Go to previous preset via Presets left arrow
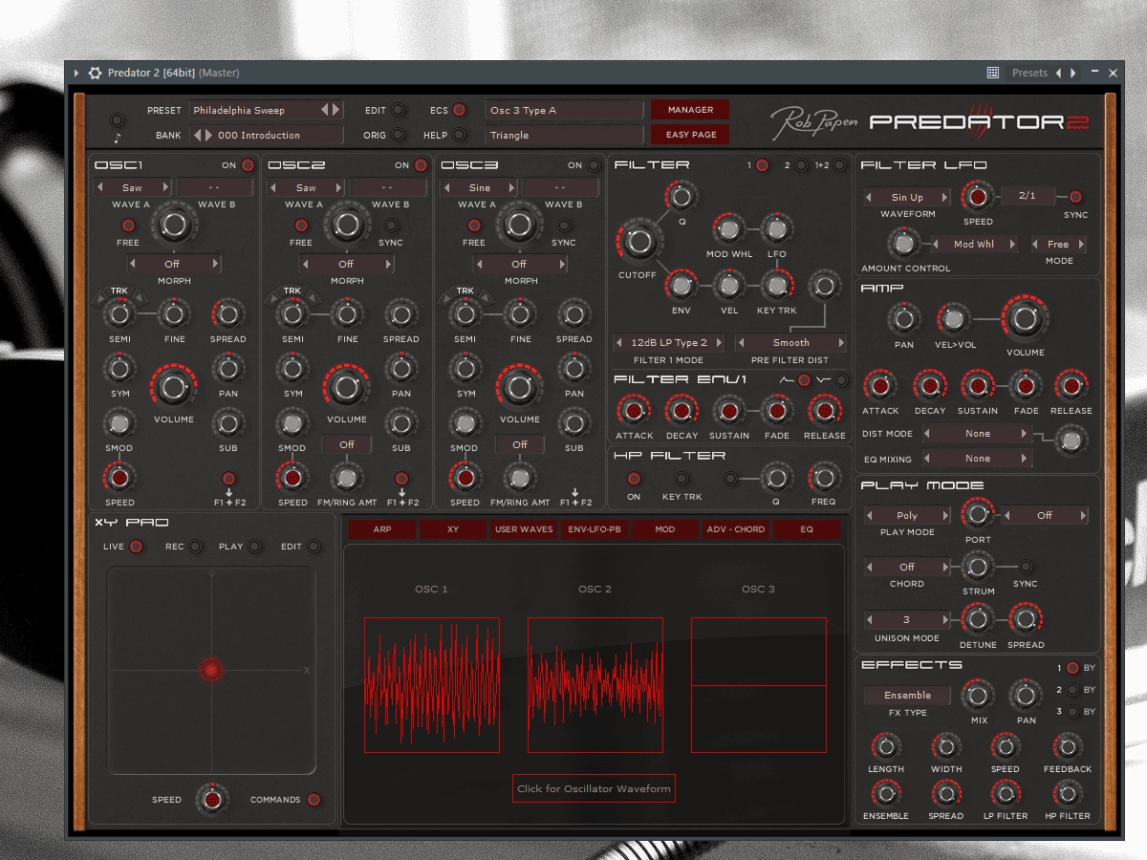This screenshot has height=860, width=1147. tap(1058, 73)
